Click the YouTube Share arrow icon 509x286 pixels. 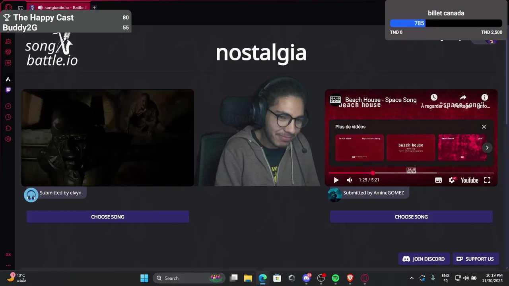coord(463,98)
